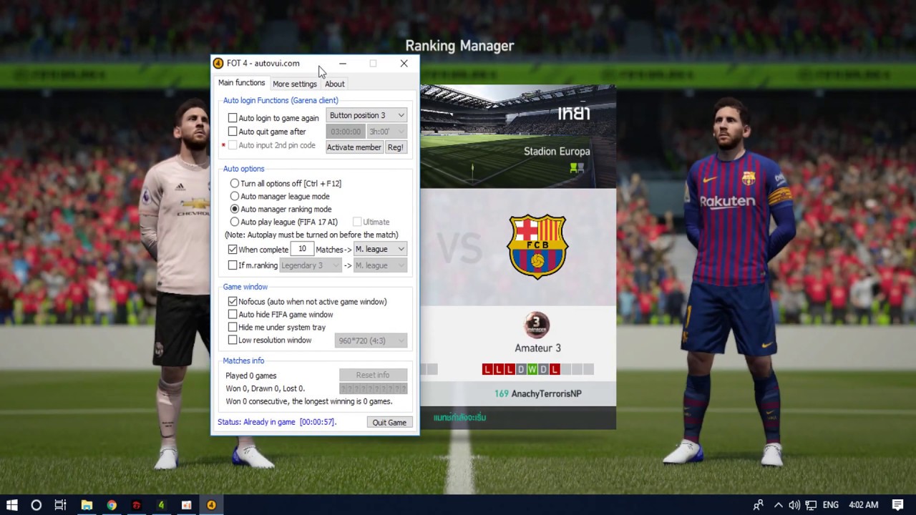
Task: Click the green W match result square
Action: [532, 369]
